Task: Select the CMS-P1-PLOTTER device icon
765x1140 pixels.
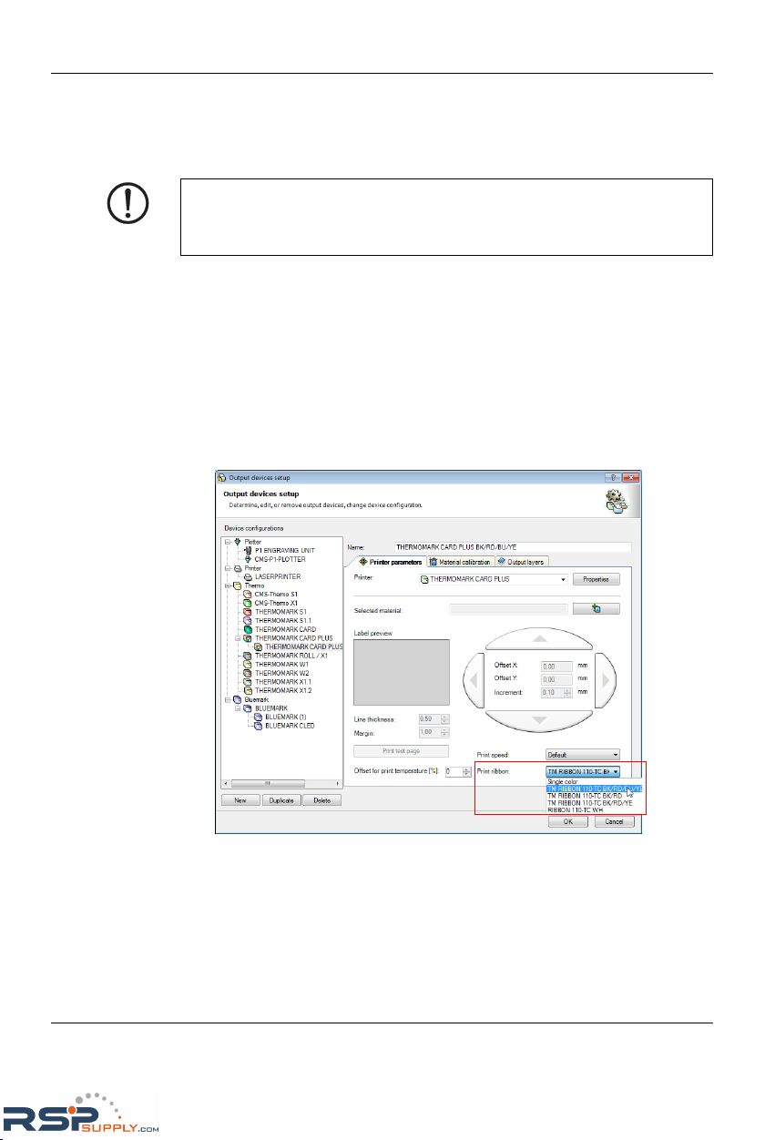Action: click(248, 559)
